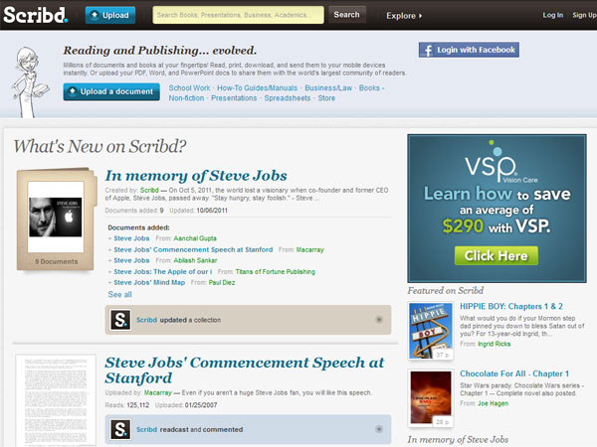This screenshot has height=447, width=597.
Task: Click author Abilash Sankar
Action: coord(195,260)
